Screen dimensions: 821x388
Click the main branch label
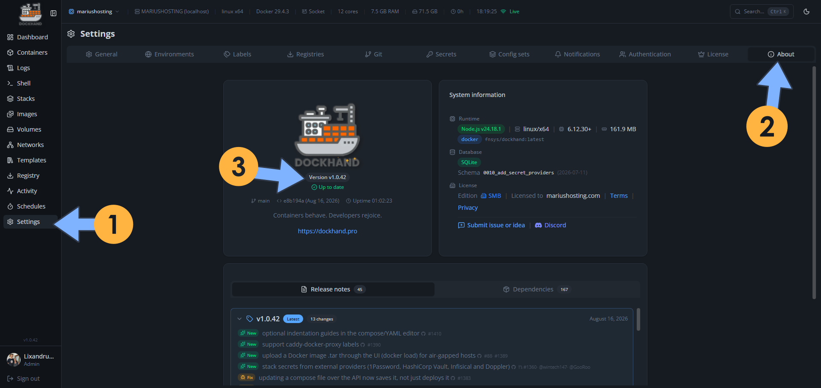tap(260, 201)
